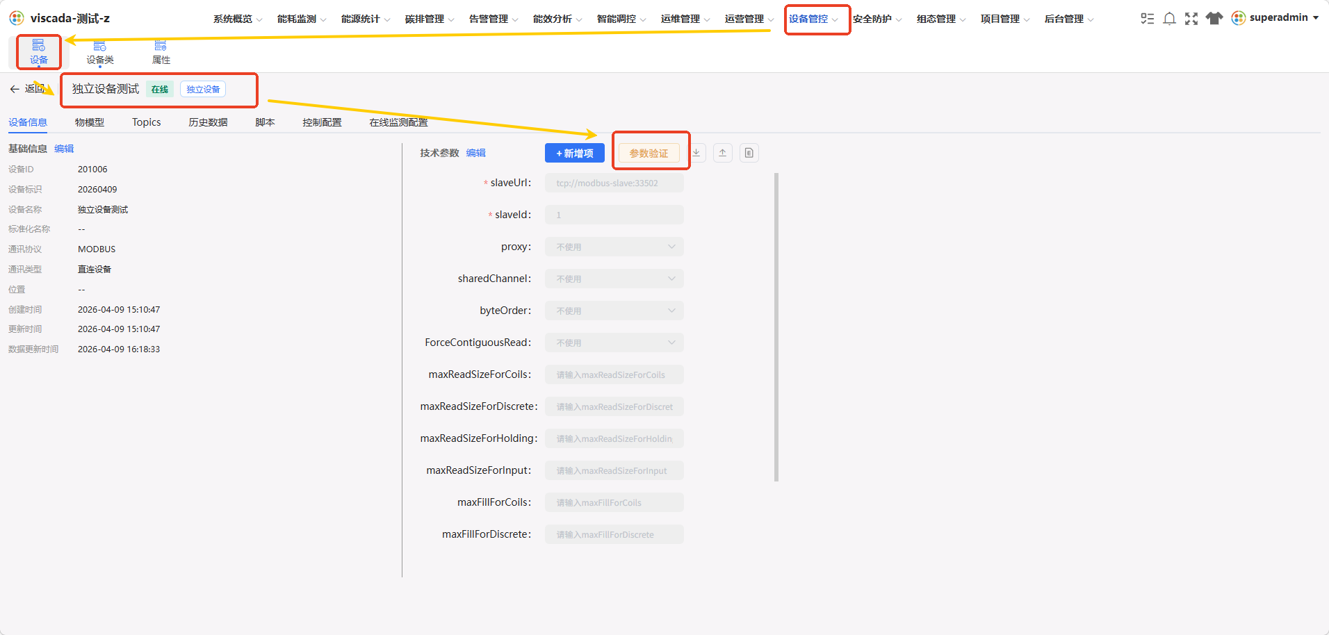
Task: Click 编辑 next to 基础信息
Action: click(64, 149)
